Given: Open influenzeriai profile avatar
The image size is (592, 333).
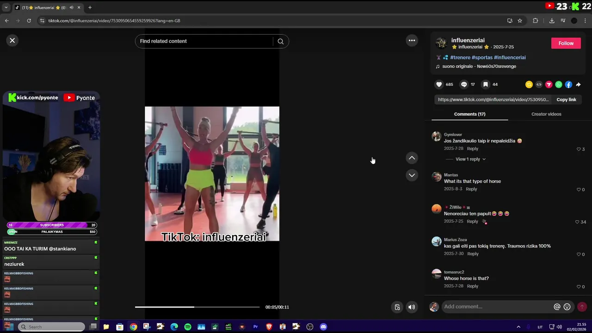Looking at the screenshot, I should (x=442, y=43).
